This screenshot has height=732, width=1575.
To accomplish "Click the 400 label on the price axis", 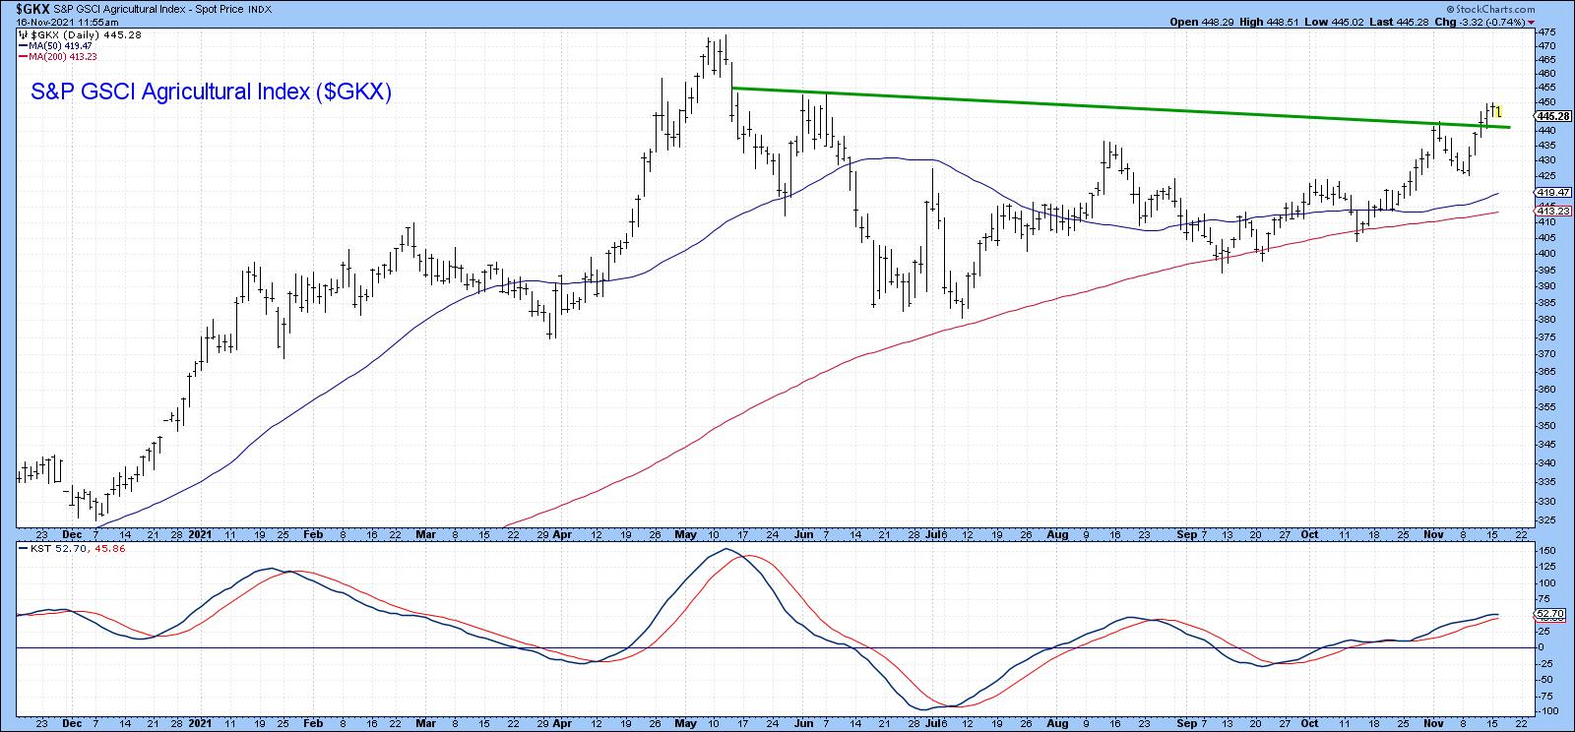I will (x=1546, y=254).
